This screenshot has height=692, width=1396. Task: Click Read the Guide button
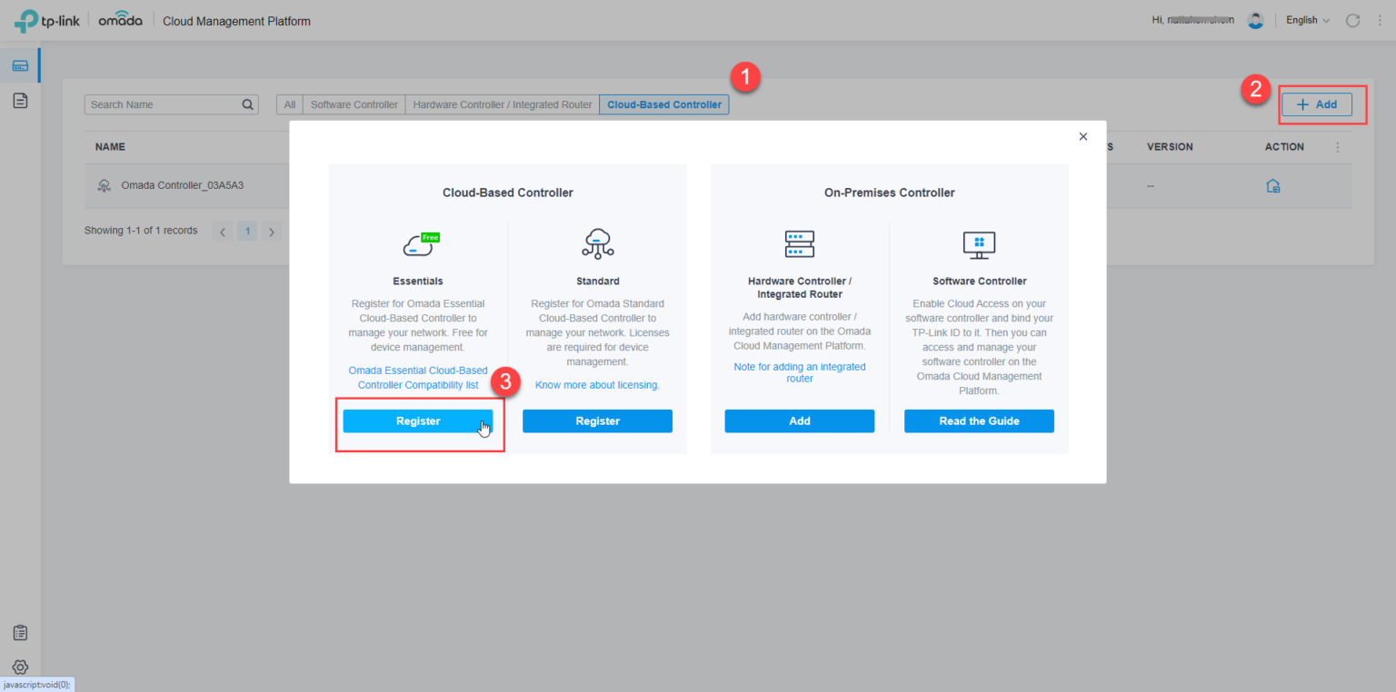(x=979, y=421)
